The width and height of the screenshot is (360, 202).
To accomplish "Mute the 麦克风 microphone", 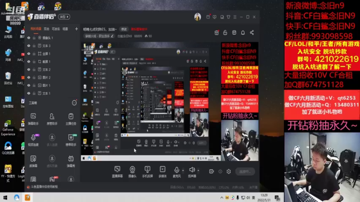I will pyautogui.click(x=176, y=171).
